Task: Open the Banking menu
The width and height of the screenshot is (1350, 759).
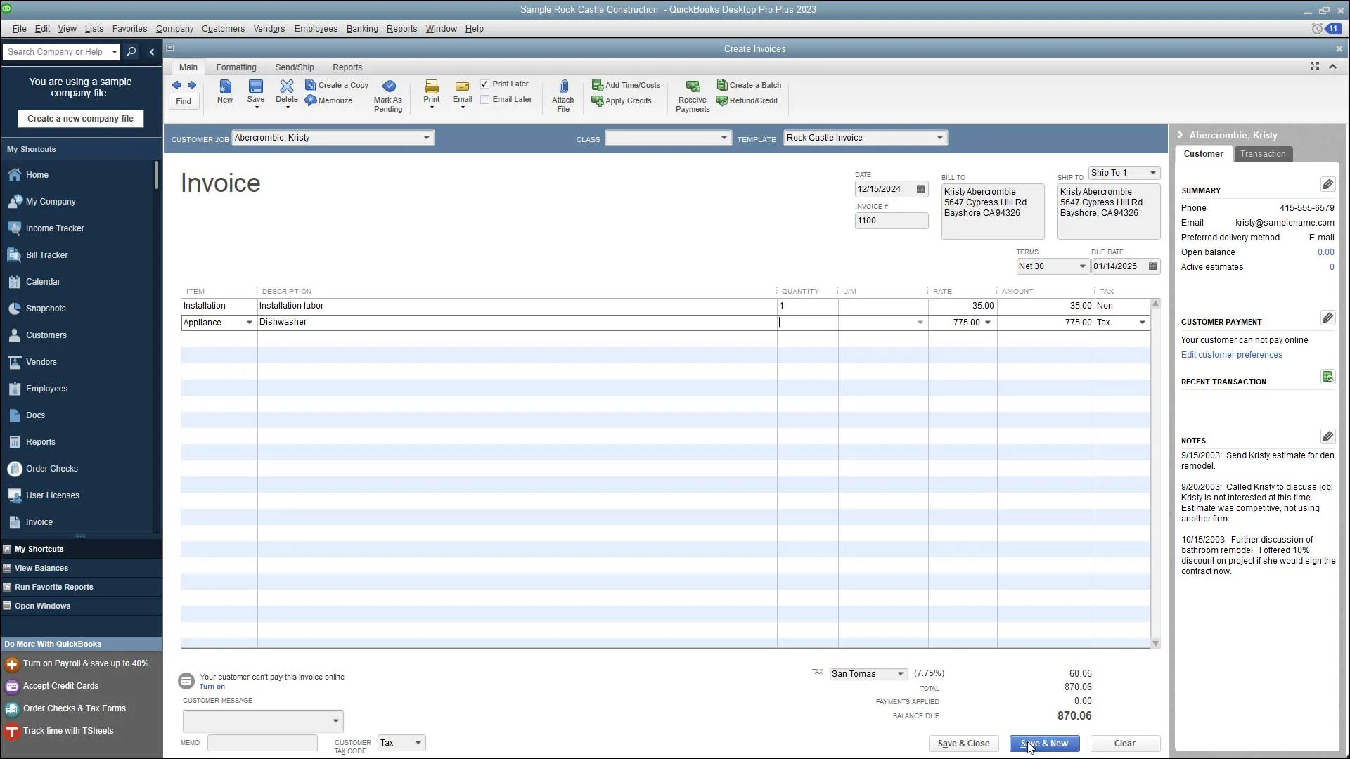Action: tap(362, 29)
